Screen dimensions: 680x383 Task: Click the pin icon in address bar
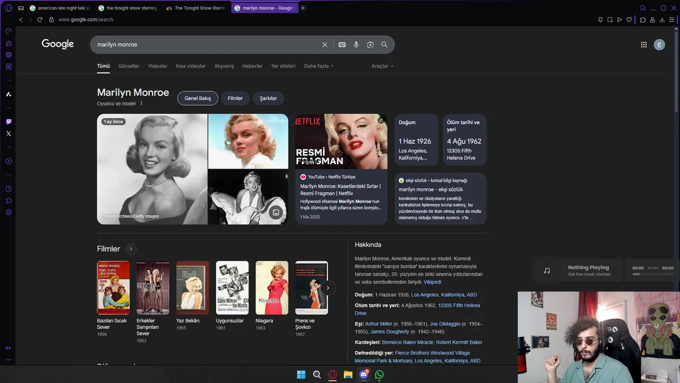(600, 20)
